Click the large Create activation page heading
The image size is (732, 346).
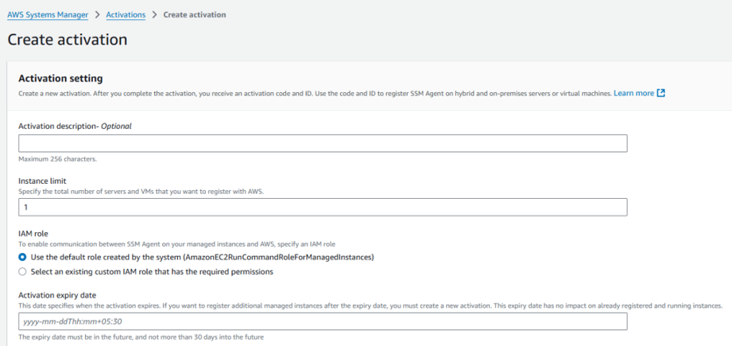68,39
